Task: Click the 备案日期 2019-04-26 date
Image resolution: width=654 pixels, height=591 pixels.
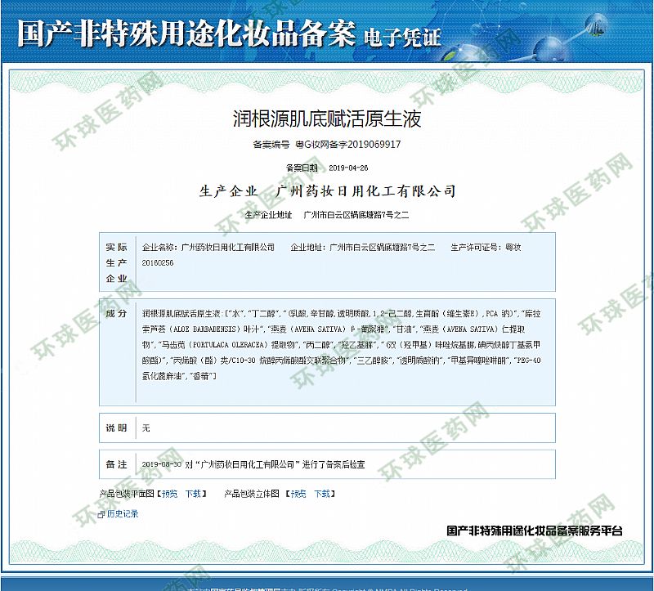Action: (348, 168)
